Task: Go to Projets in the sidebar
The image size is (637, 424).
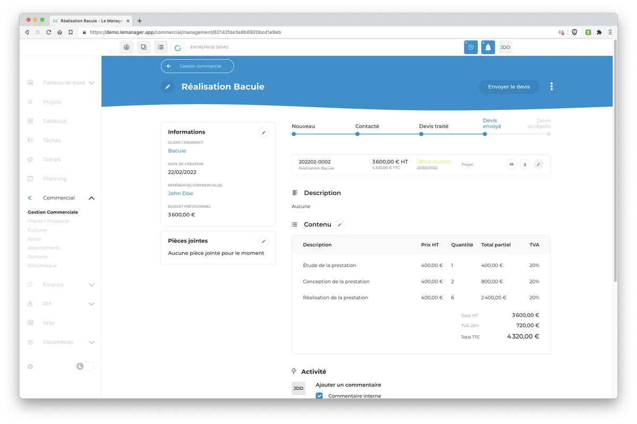Action: point(52,102)
